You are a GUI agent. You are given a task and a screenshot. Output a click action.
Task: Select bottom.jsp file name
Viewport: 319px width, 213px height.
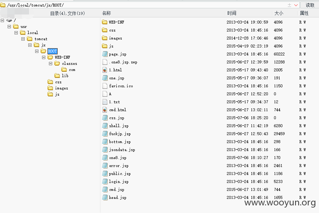120,142
